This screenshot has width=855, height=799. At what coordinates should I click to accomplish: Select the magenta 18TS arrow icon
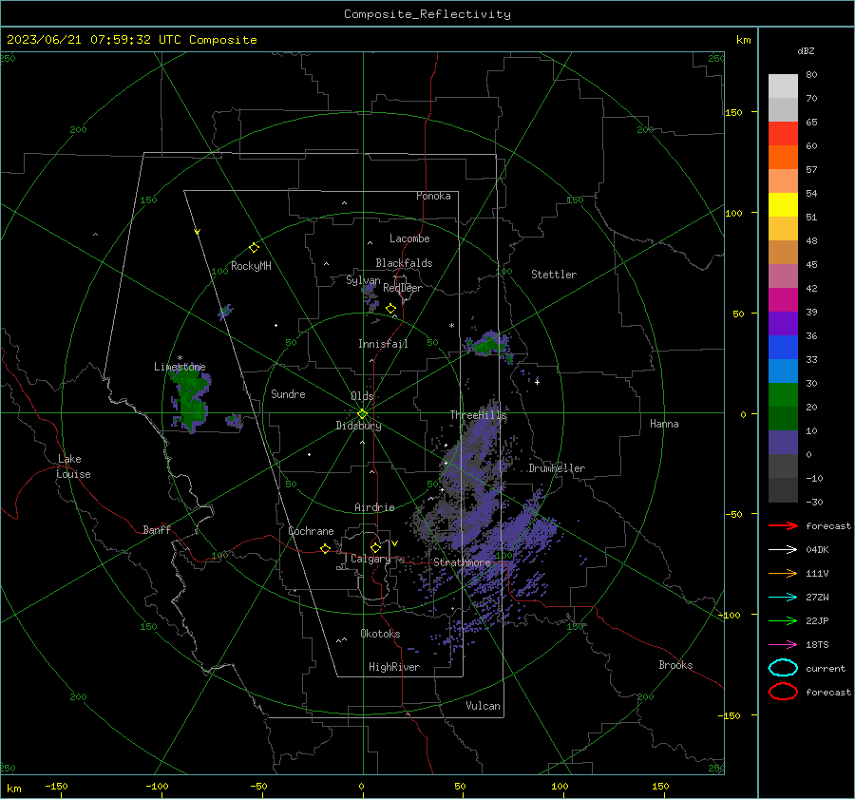(x=783, y=644)
